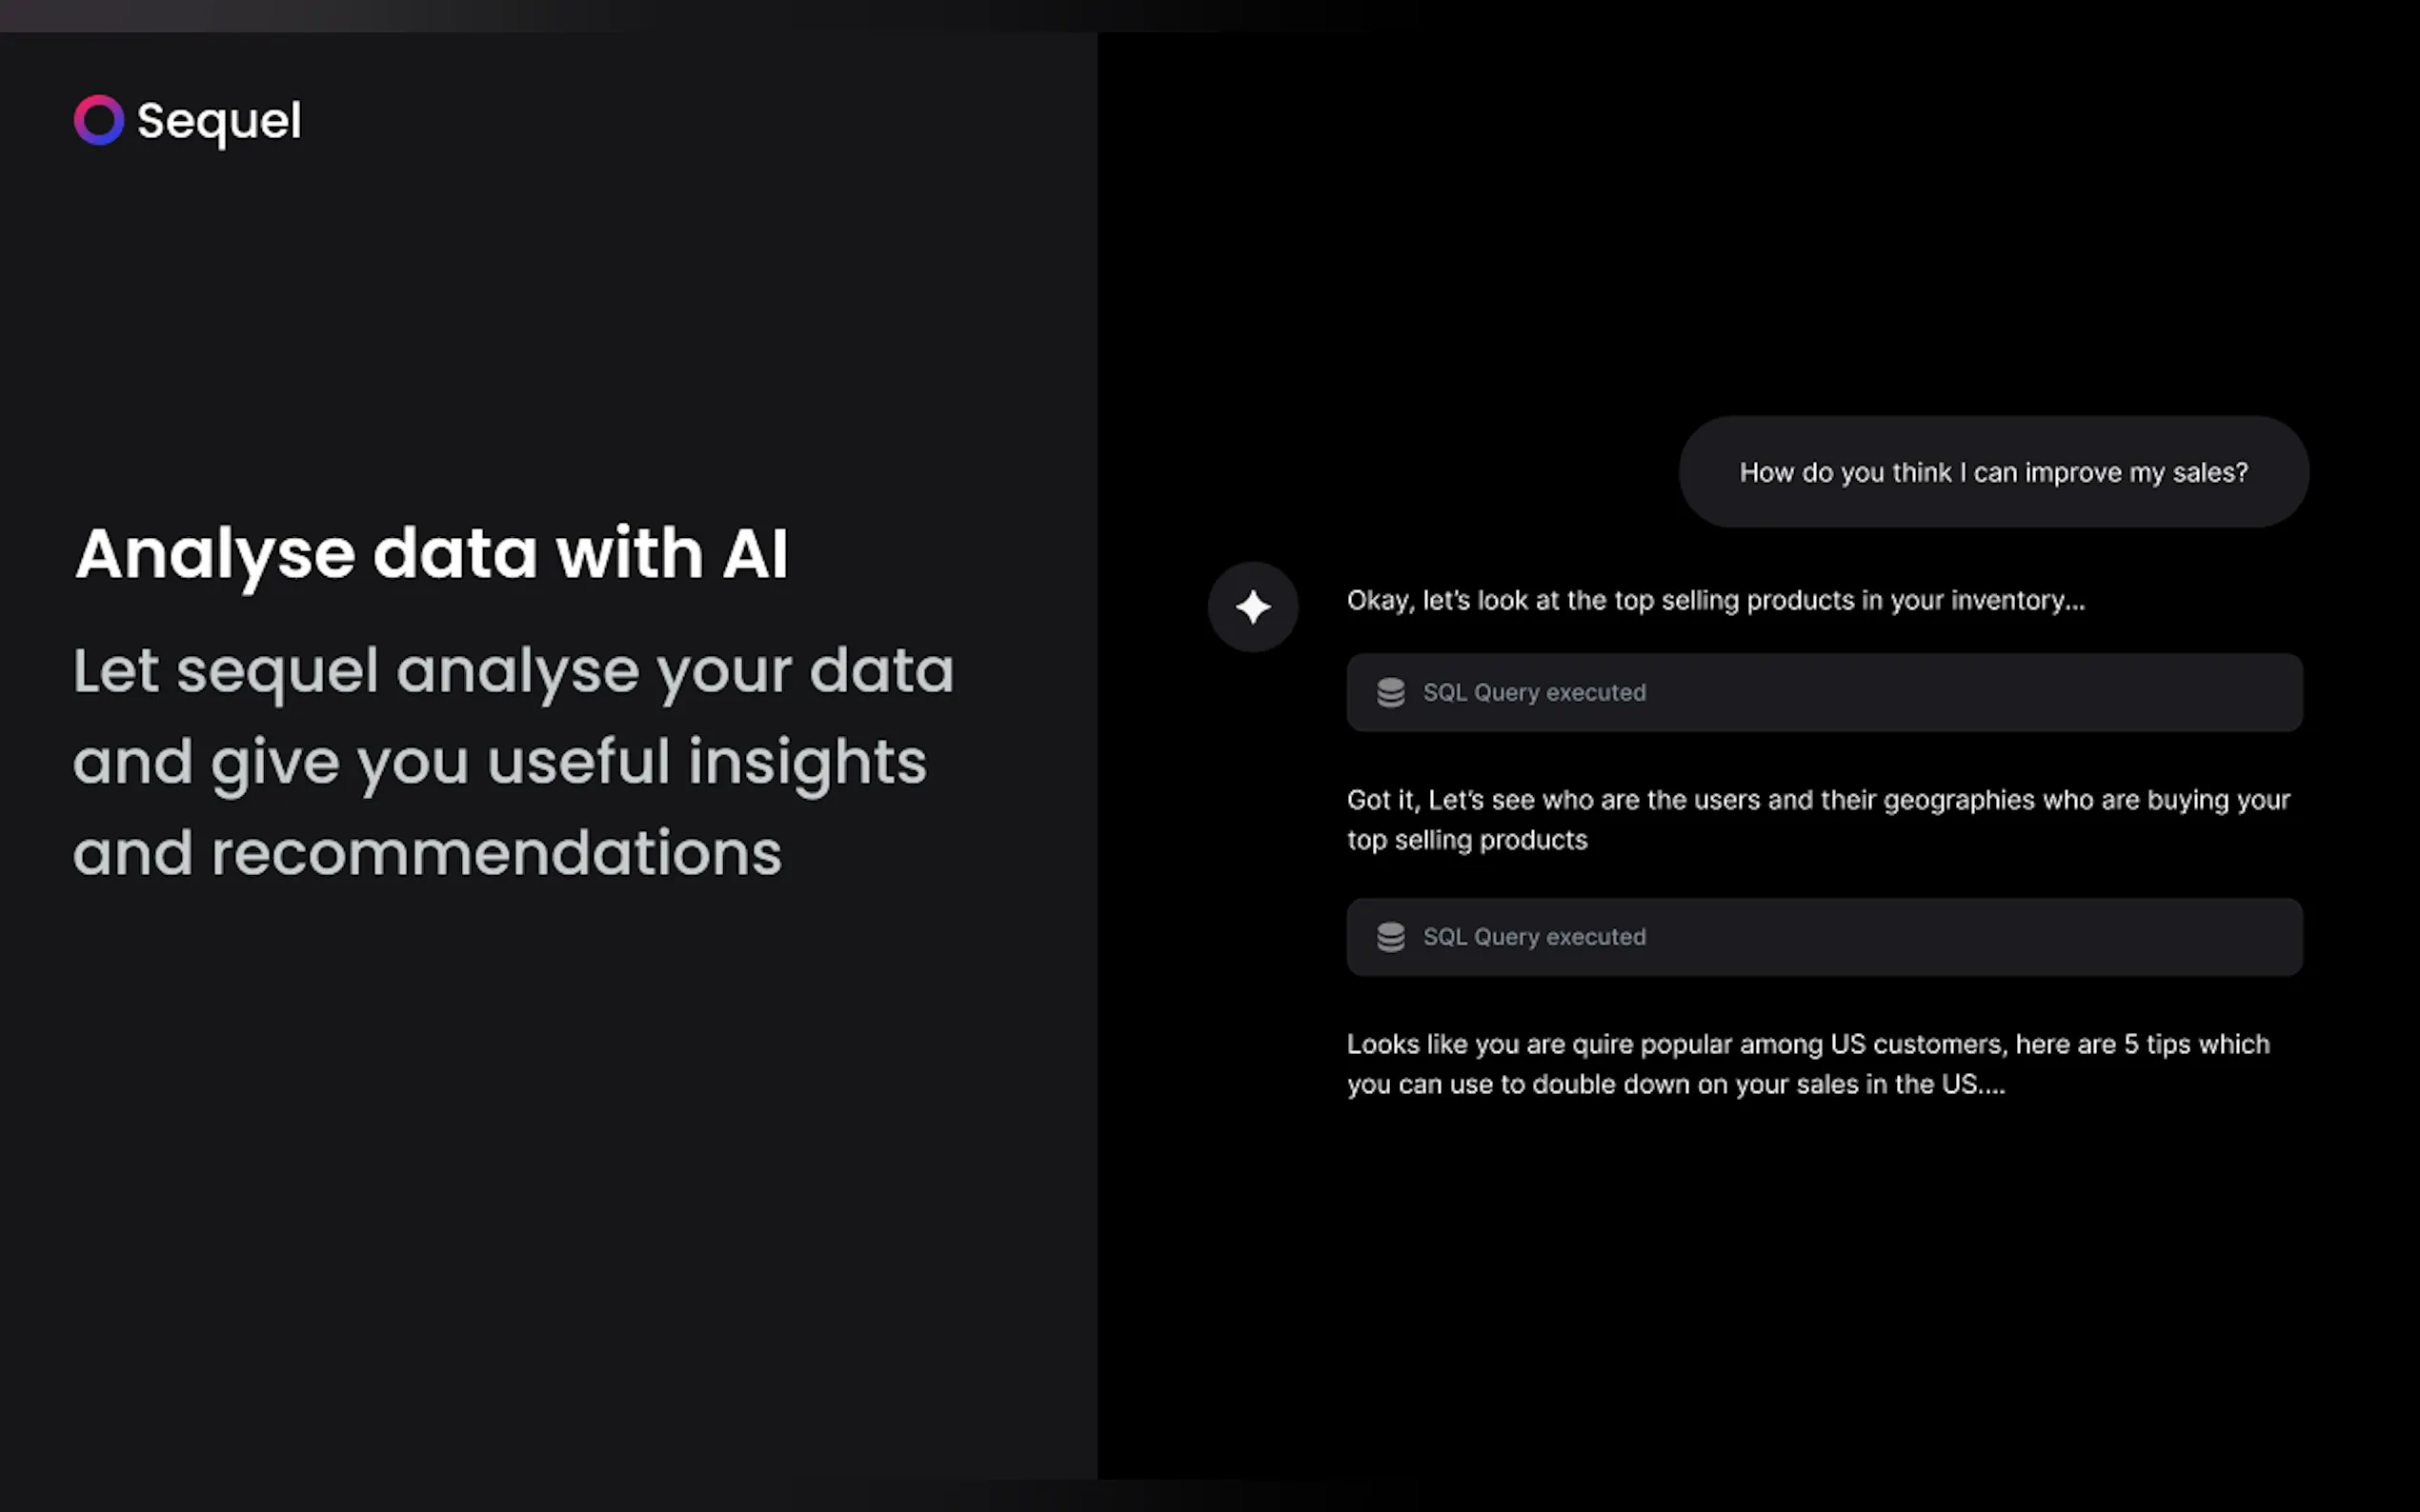Click the AI sparkle avatar icon
2420x1512 pixels.
pos(1253,607)
